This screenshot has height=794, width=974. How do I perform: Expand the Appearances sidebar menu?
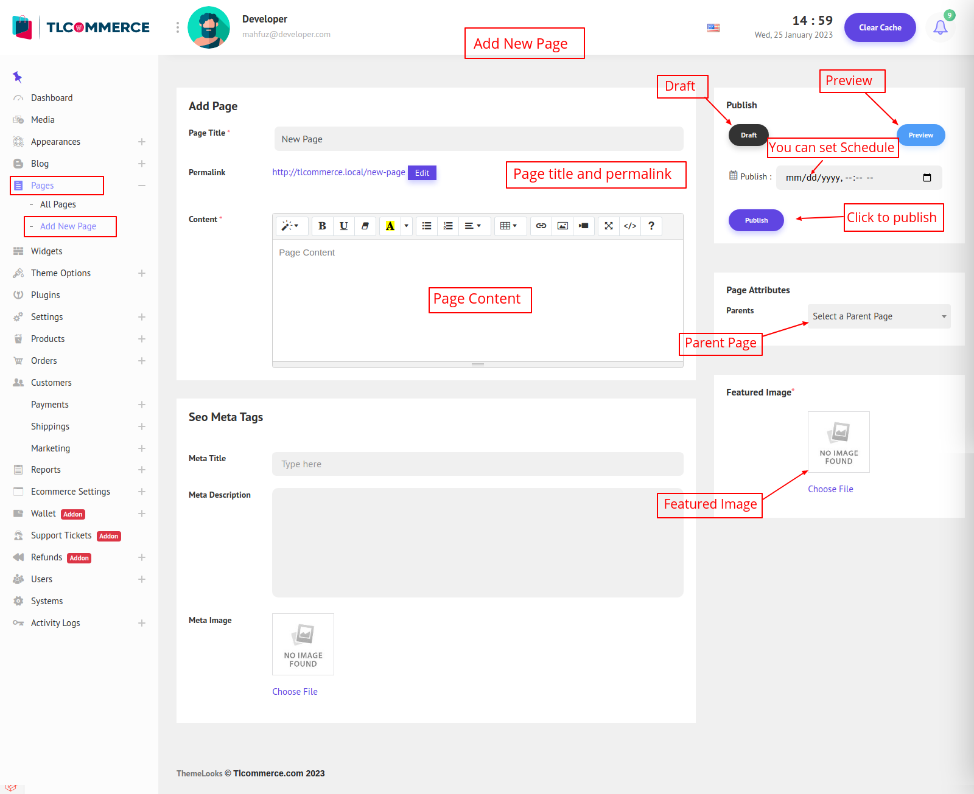pyautogui.click(x=141, y=142)
